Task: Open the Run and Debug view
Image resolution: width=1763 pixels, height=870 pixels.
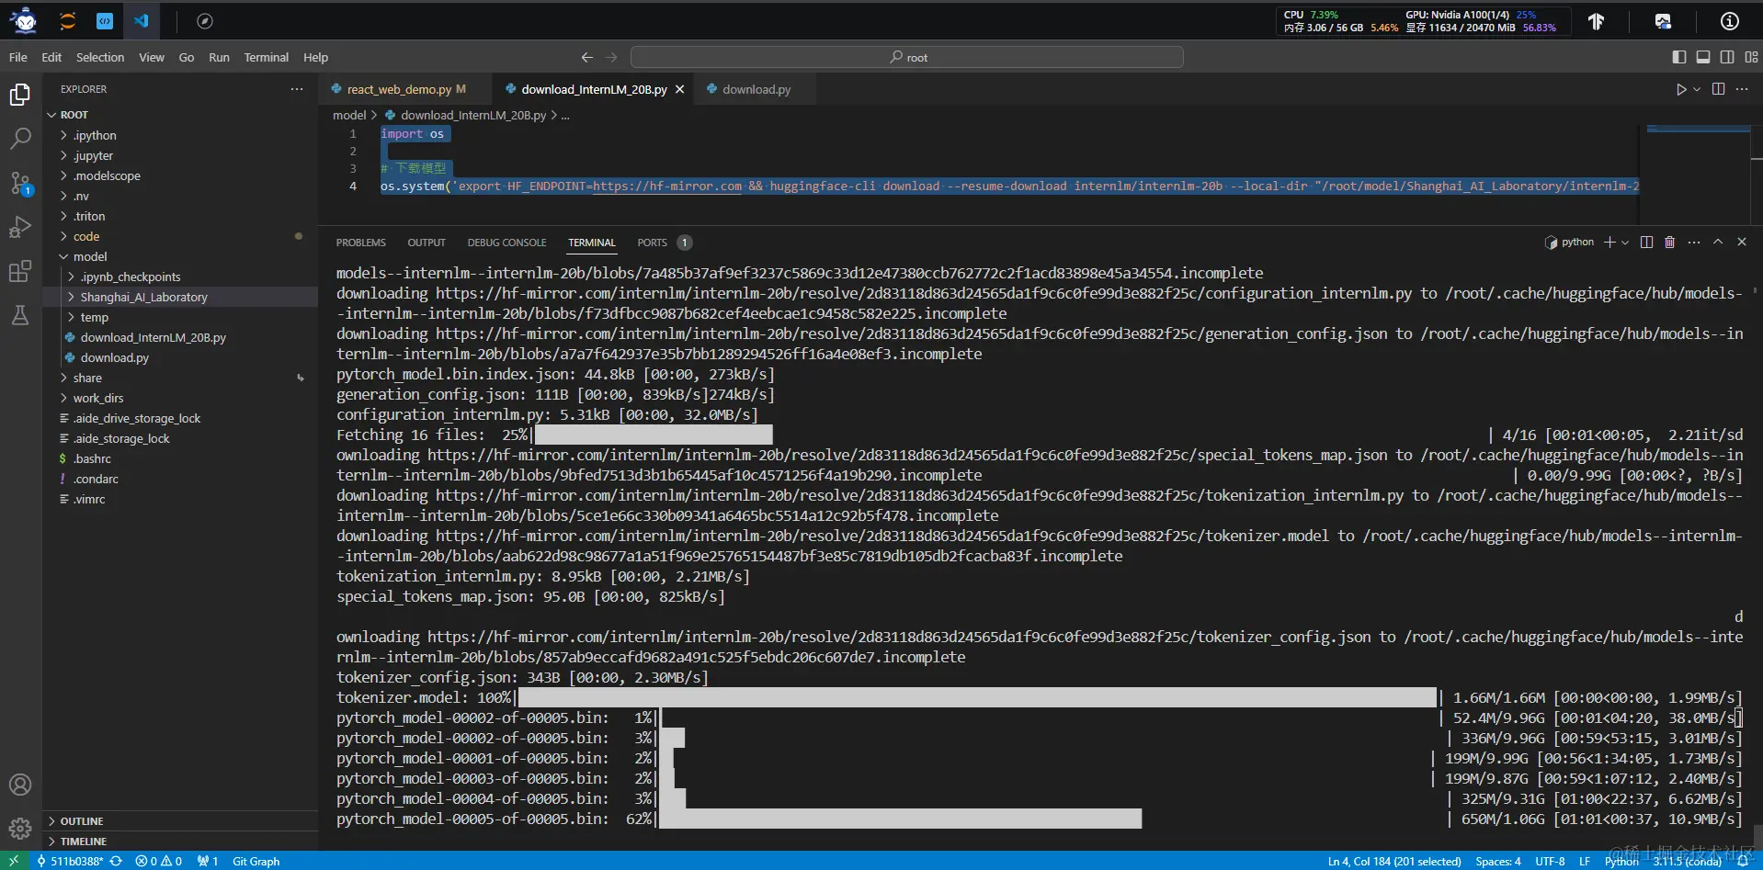Action: [x=20, y=227]
